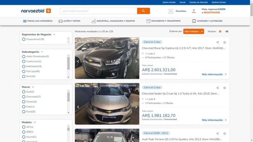Open the Más Visitados sort dropdown
The image size is (253, 142).
[x=194, y=31]
